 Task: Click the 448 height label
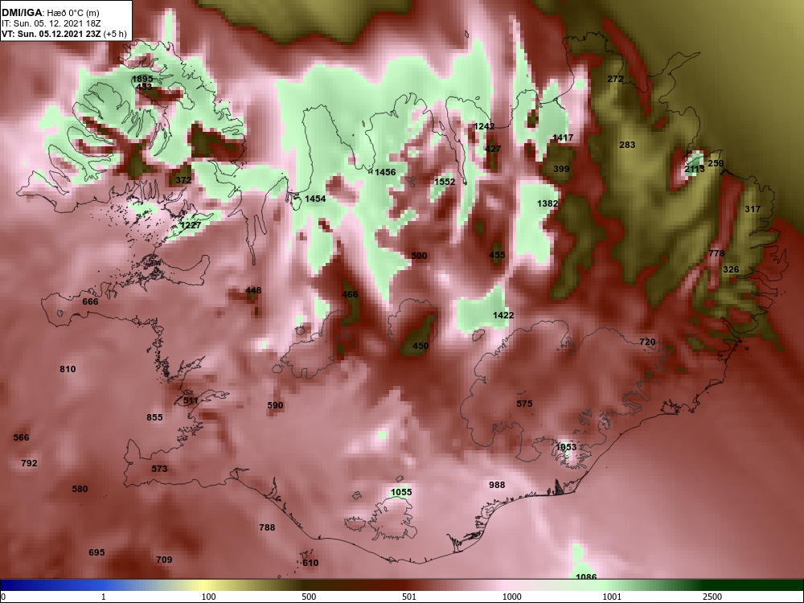(253, 290)
